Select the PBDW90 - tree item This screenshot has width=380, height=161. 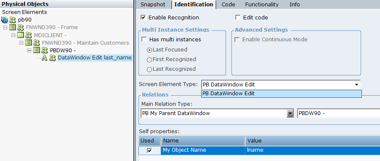point(63,50)
